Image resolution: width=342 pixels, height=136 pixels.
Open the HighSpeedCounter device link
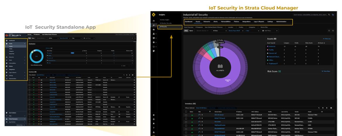(x=220, y=125)
